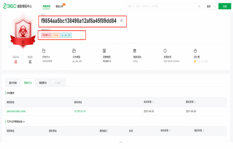Click the 文件大小 file icon
The image size is (233, 149).
(x=44, y=51)
